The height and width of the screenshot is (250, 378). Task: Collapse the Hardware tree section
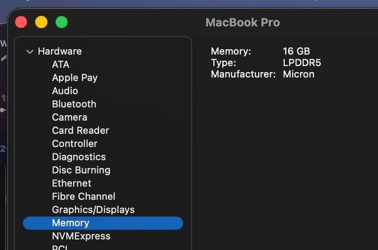click(30, 52)
